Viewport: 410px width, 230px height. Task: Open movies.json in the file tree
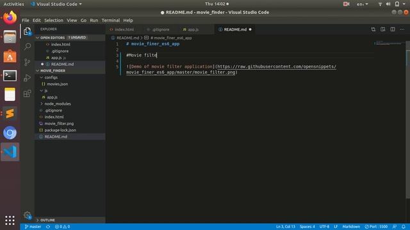pyautogui.click(x=57, y=84)
